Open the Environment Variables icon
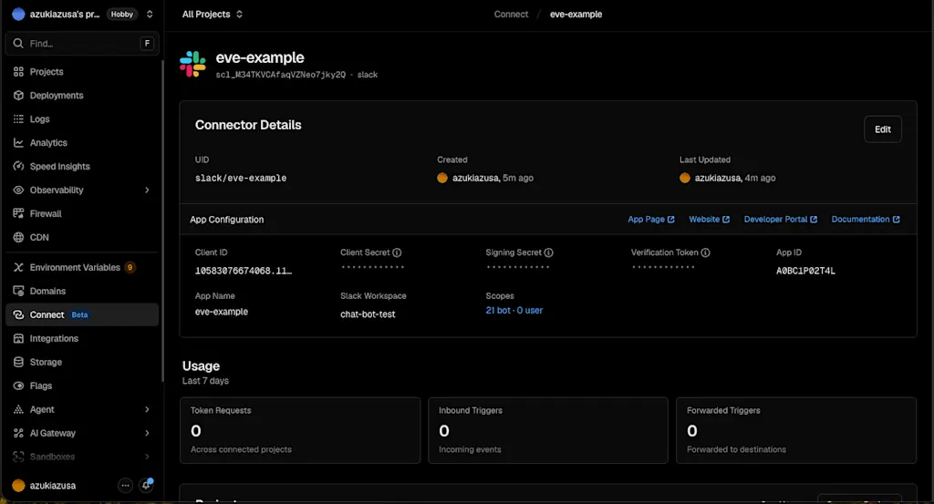Image resolution: width=934 pixels, height=504 pixels. pos(18,267)
